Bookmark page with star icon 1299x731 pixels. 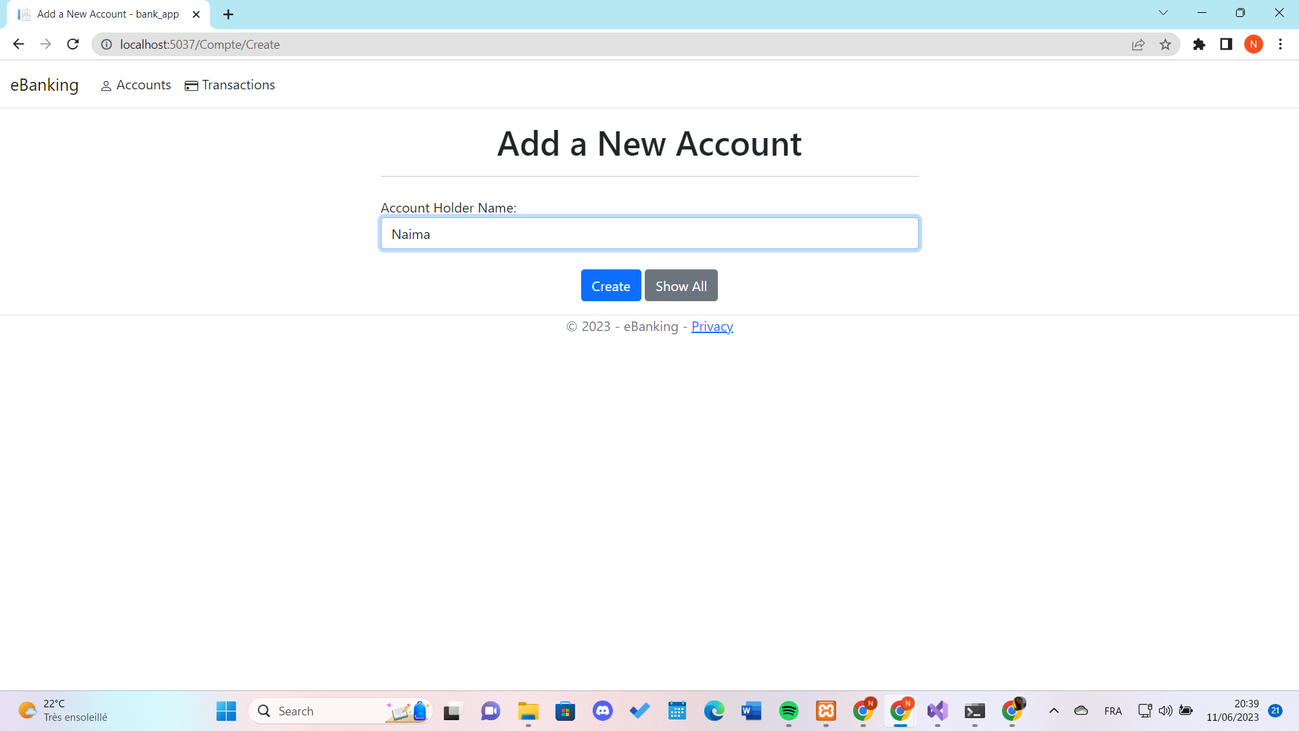1165,45
